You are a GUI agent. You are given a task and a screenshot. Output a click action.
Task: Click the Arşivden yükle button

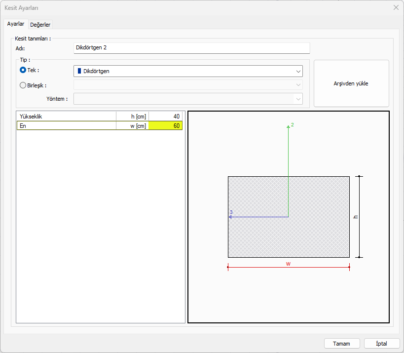click(x=351, y=83)
